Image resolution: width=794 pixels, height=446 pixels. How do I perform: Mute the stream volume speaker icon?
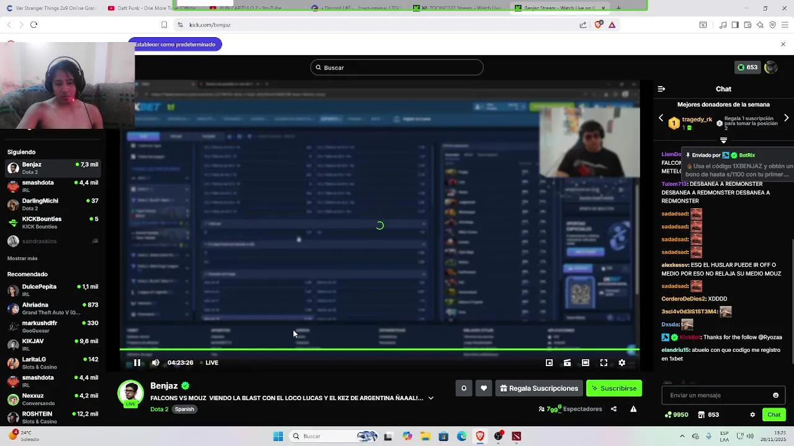click(156, 363)
